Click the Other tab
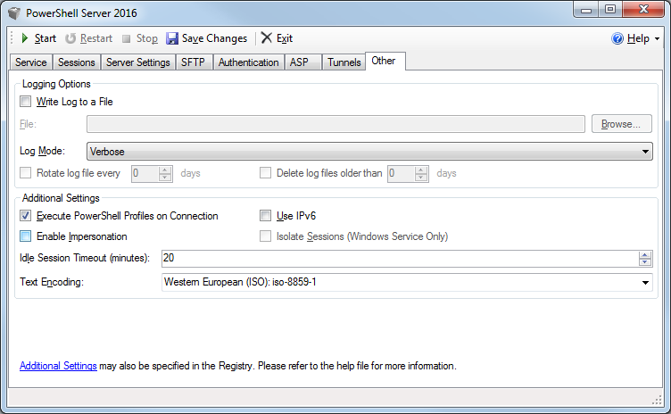 pyautogui.click(x=384, y=61)
